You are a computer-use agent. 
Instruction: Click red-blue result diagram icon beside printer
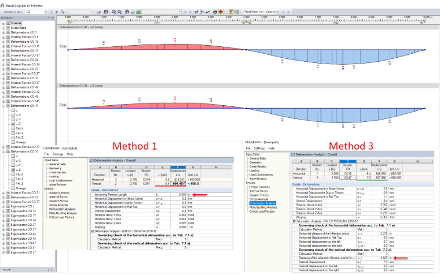[x=106, y=12]
